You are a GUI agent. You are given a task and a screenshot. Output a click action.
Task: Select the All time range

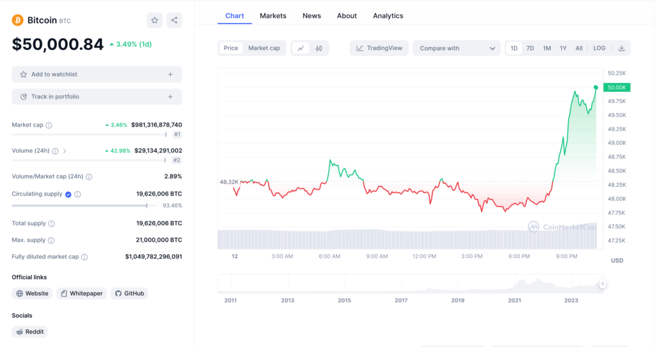(579, 48)
